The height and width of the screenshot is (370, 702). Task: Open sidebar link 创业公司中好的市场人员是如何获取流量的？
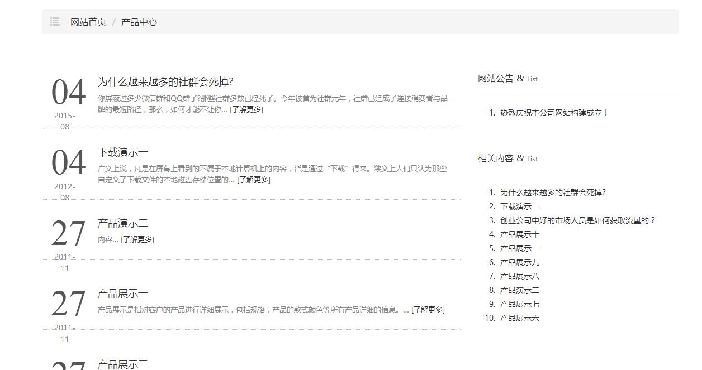pos(577,220)
